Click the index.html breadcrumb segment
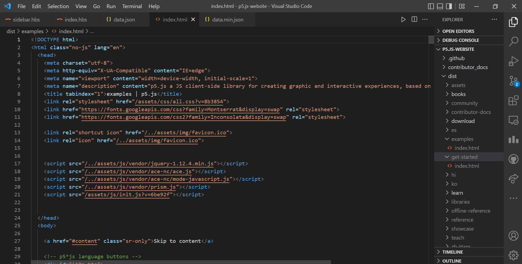 71,31
